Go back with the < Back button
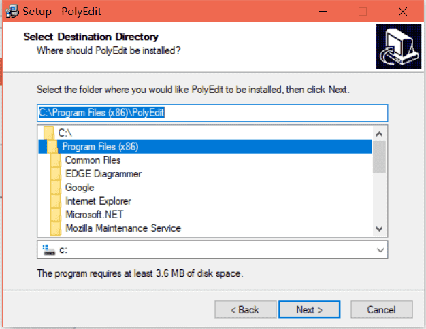Viewport: 426px width, 329px height. (x=246, y=310)
